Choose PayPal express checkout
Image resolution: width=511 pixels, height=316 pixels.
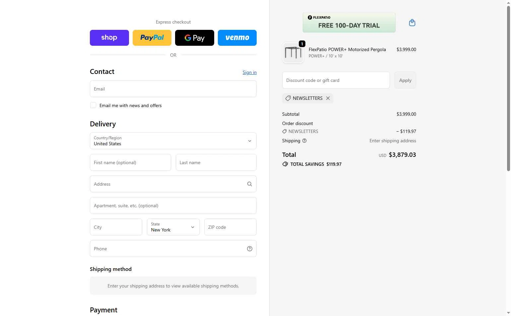(152, 38)
